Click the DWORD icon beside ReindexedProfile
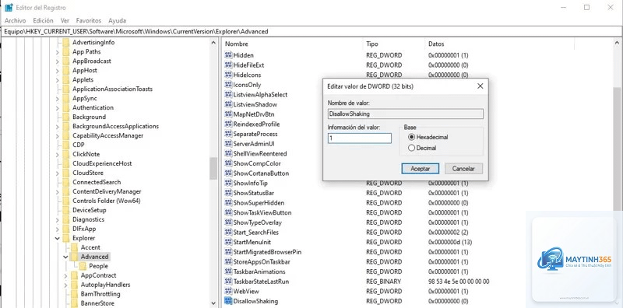 pyautogui.click(x=228, y=124)
